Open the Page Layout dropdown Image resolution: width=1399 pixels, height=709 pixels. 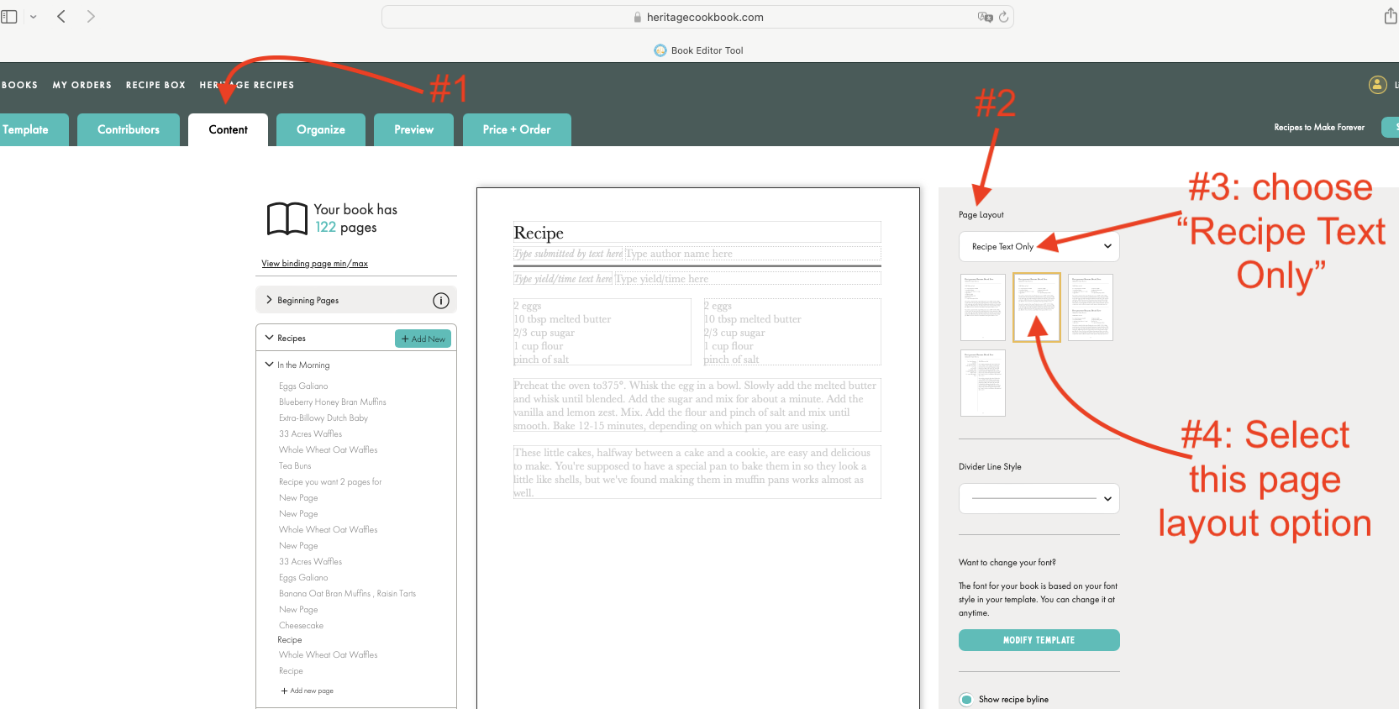(1039, 246)
